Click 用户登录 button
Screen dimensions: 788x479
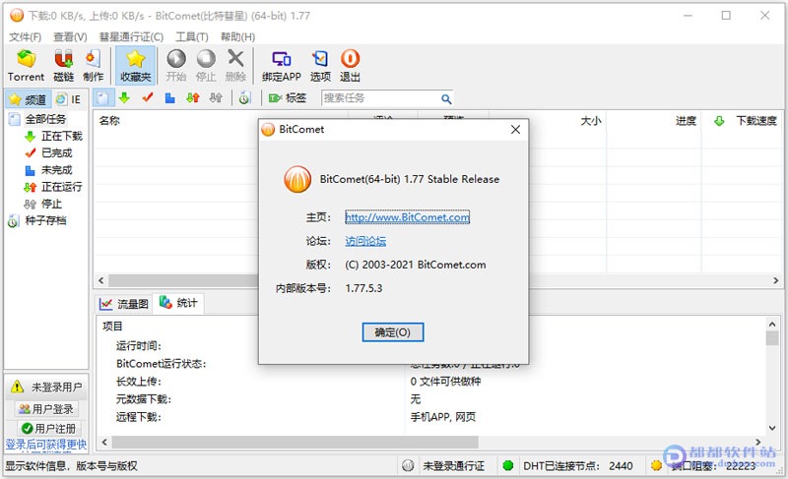pyautogui.click(x=46, y=409)
